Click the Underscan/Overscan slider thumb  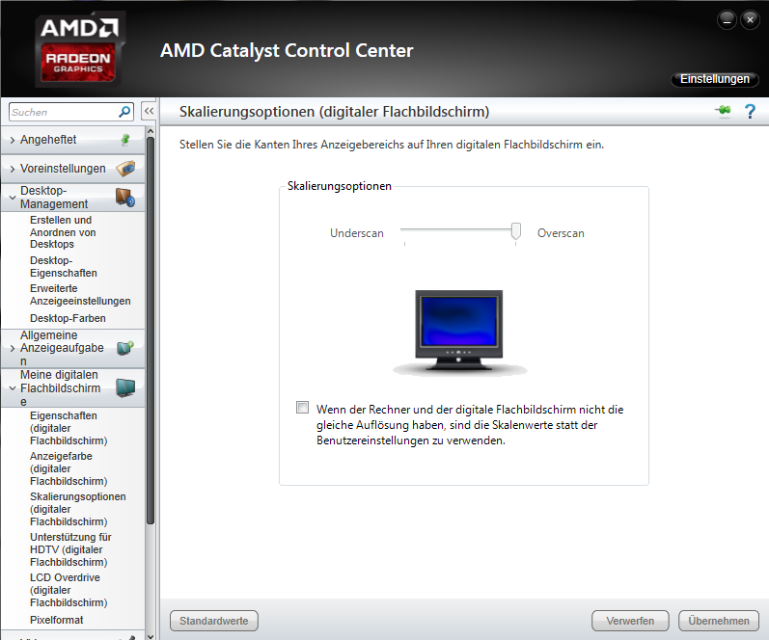[516, 230]
